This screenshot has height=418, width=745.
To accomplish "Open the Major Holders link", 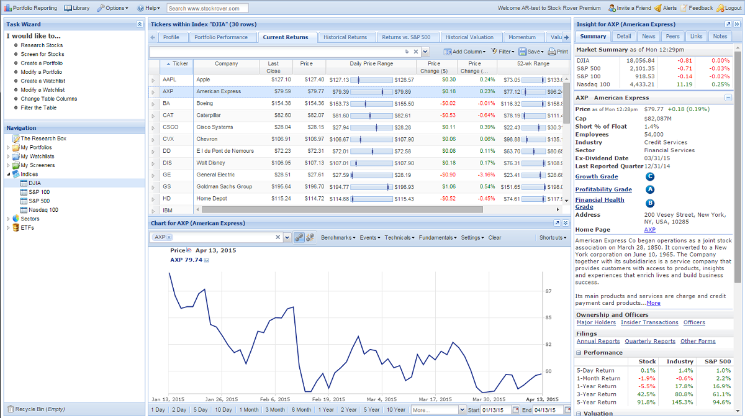I will 596,322.
